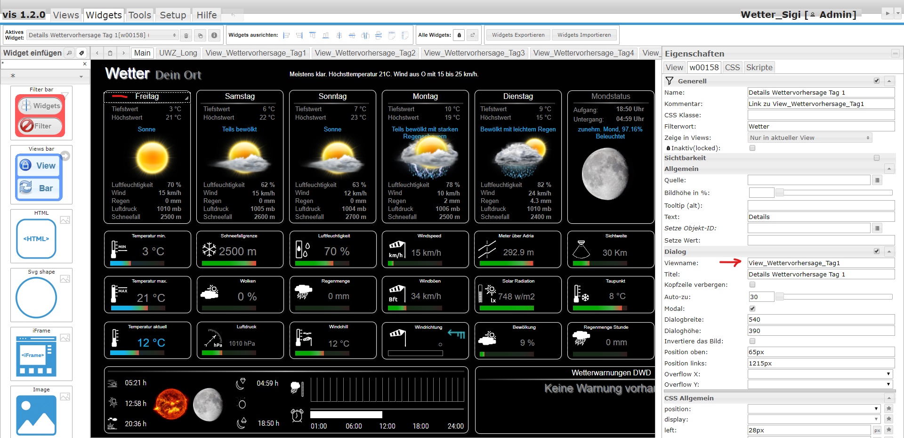Adjust the Auto-zu slider

(780, 297)
